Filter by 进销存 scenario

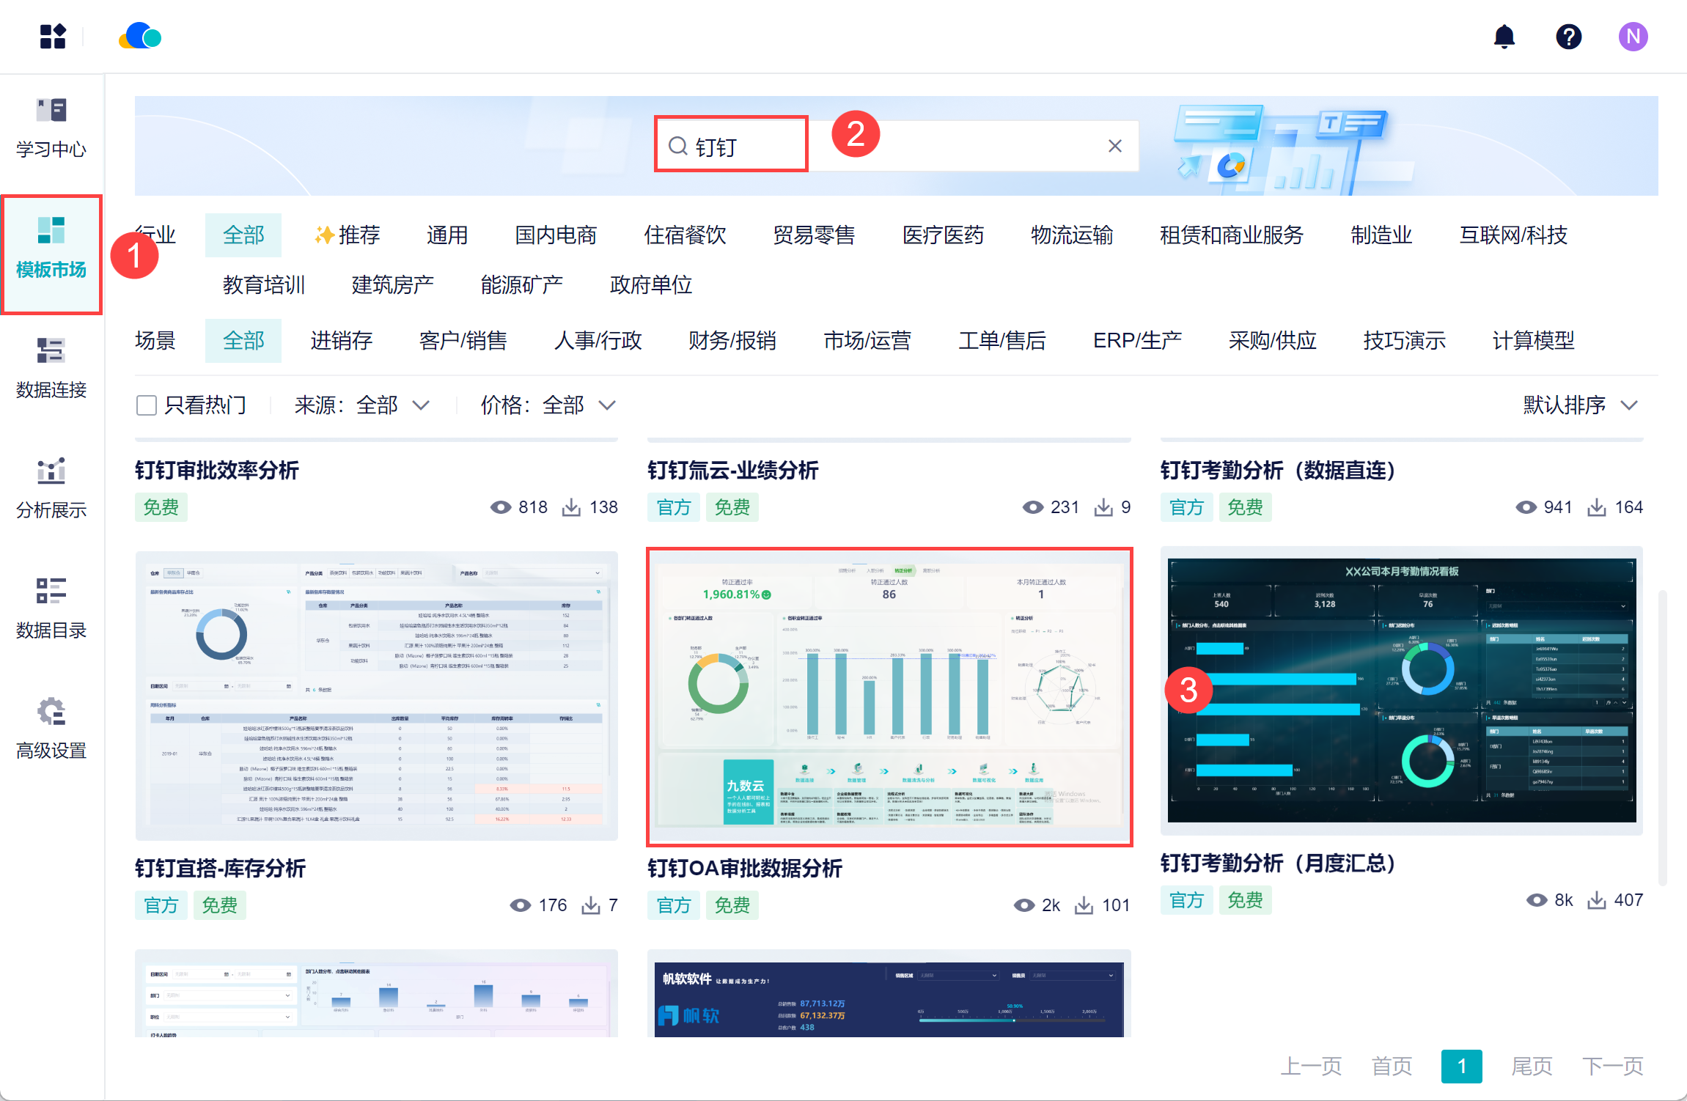[x=342, y=341]
